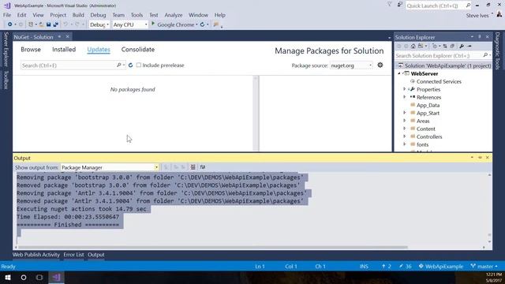Screen dimensions: 505x284
Task: Open the File menu
Action: coord(7,15)
